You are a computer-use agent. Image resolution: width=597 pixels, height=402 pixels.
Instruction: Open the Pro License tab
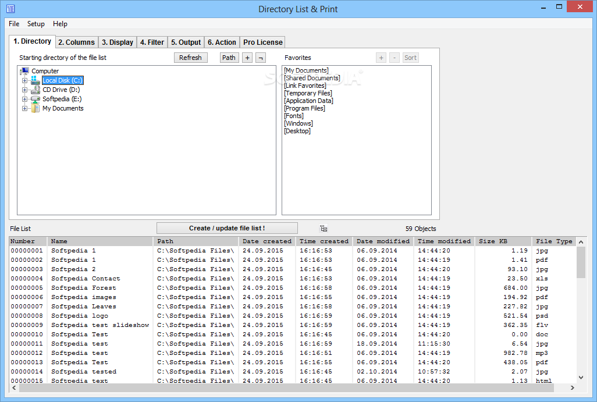click(x=263, y=42)
